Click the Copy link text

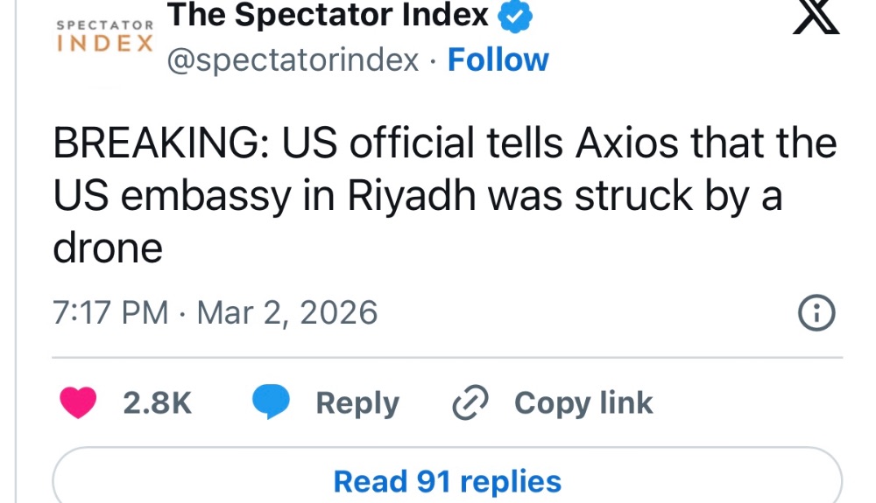point(583,403)
